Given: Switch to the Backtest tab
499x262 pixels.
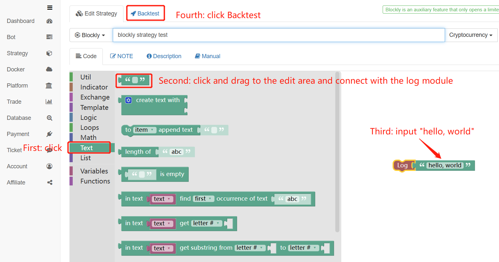Looking at the screenshot, I should tap(145, 14).
